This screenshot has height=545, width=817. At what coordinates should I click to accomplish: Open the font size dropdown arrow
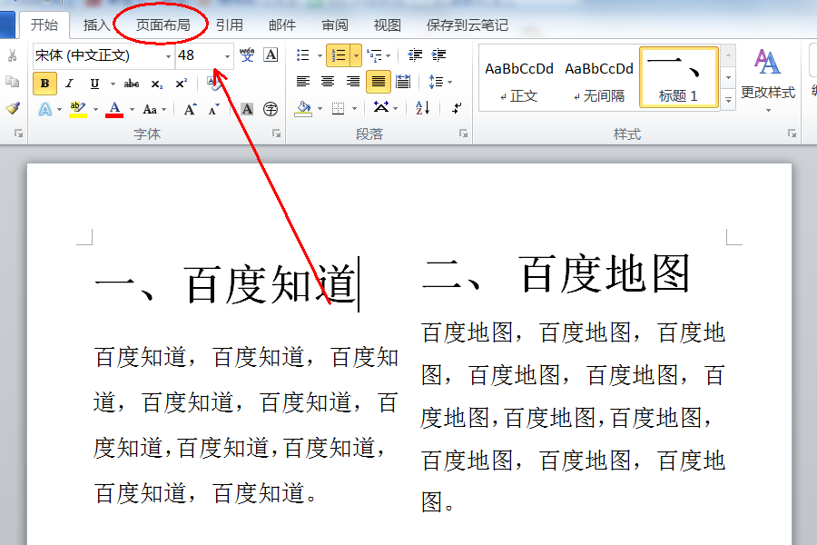pos(227,56)
